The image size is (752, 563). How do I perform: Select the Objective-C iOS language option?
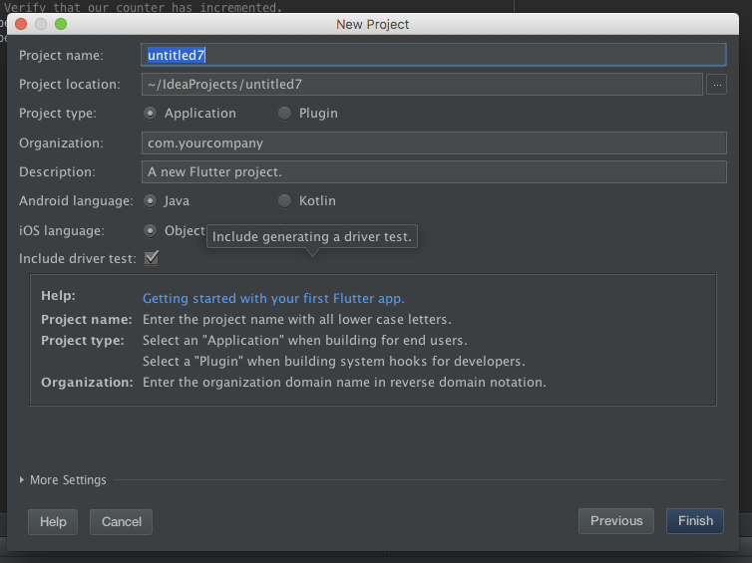pyautogui.click(x=151, y=231)
